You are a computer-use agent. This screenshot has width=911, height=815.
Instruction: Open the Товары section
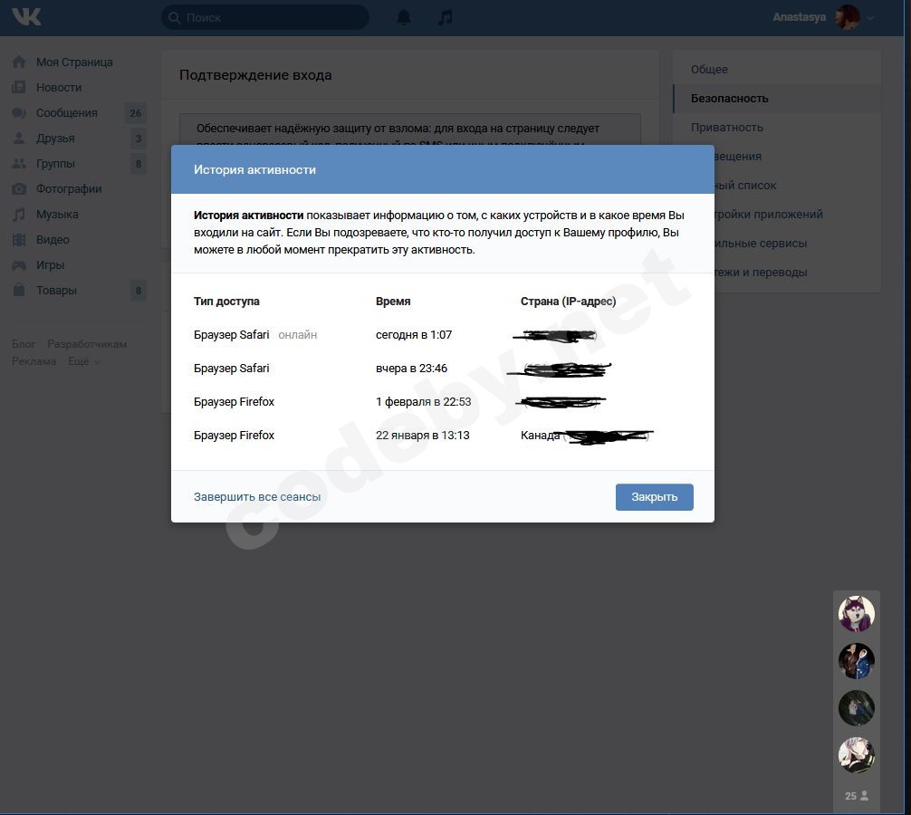click(56, 290)
